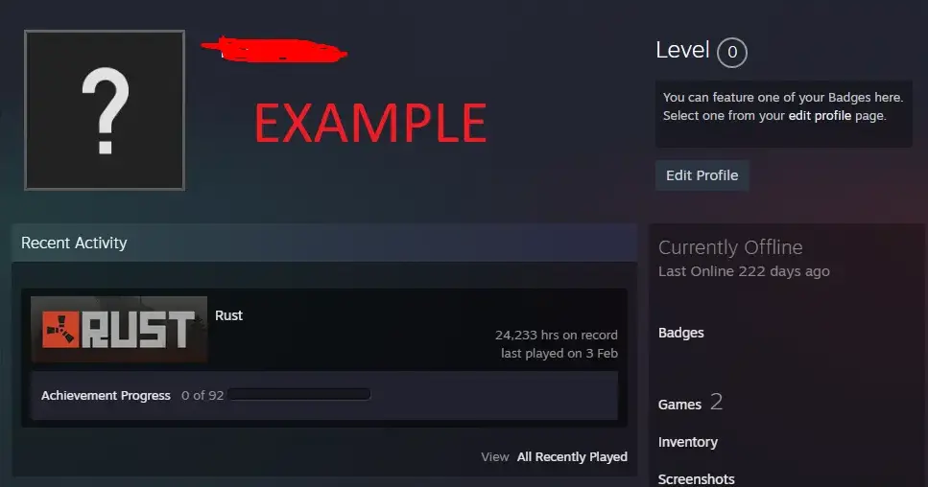
Task: Click the Level label text
Action: coord(682,50)
